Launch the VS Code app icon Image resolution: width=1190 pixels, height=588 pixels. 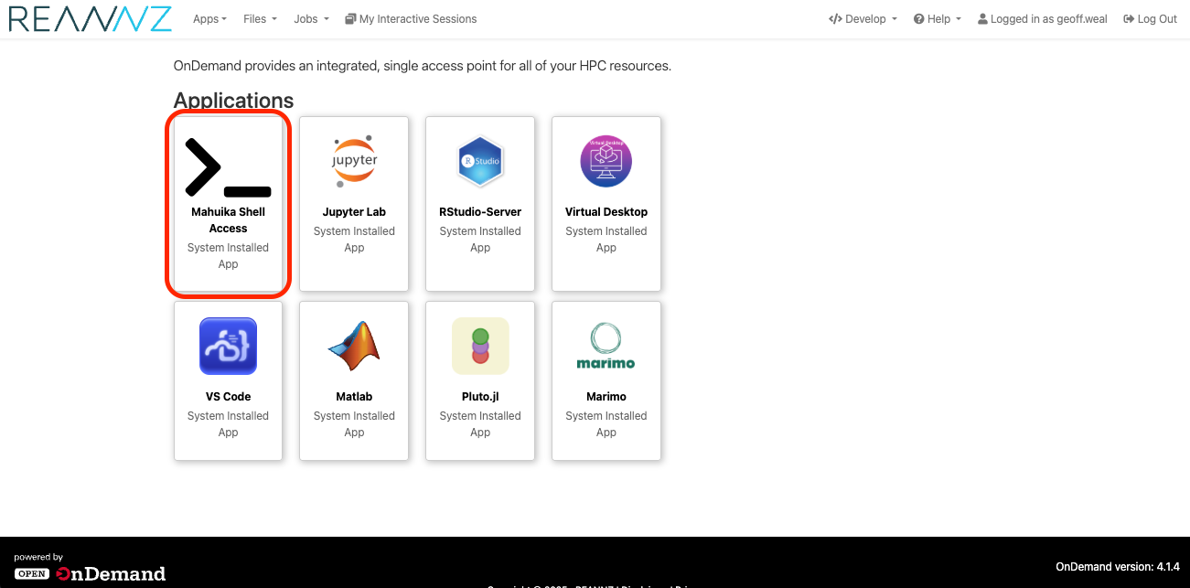(x=228, y=347)
